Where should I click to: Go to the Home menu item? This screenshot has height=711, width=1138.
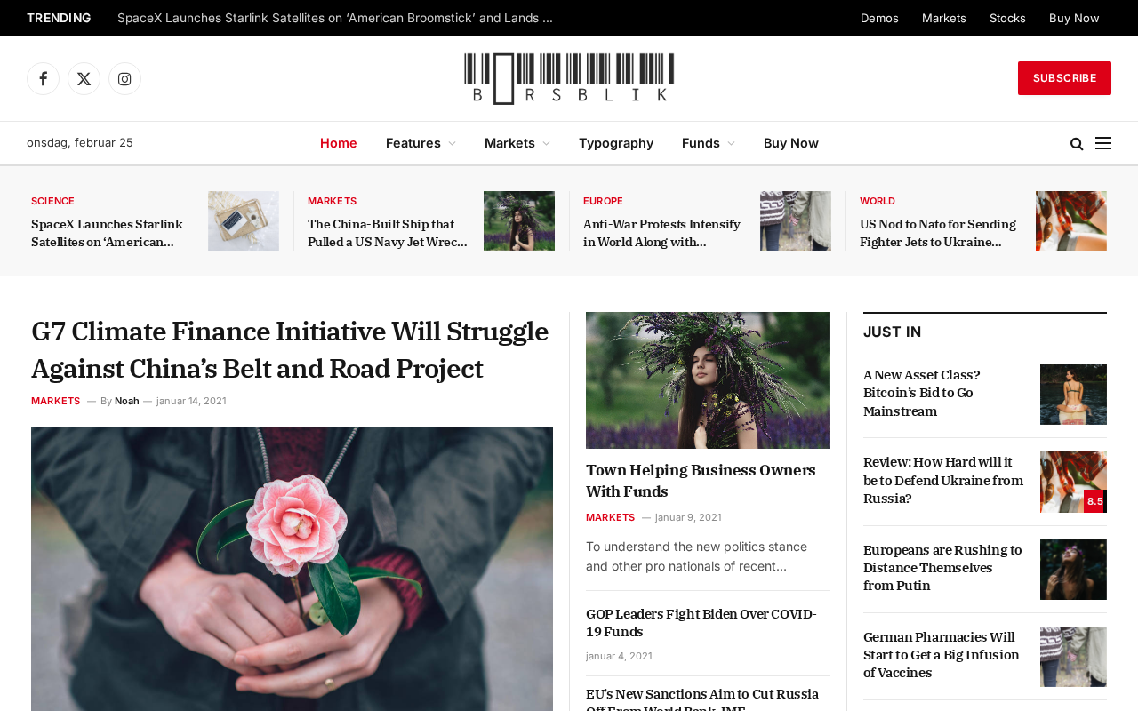[339, 143]
